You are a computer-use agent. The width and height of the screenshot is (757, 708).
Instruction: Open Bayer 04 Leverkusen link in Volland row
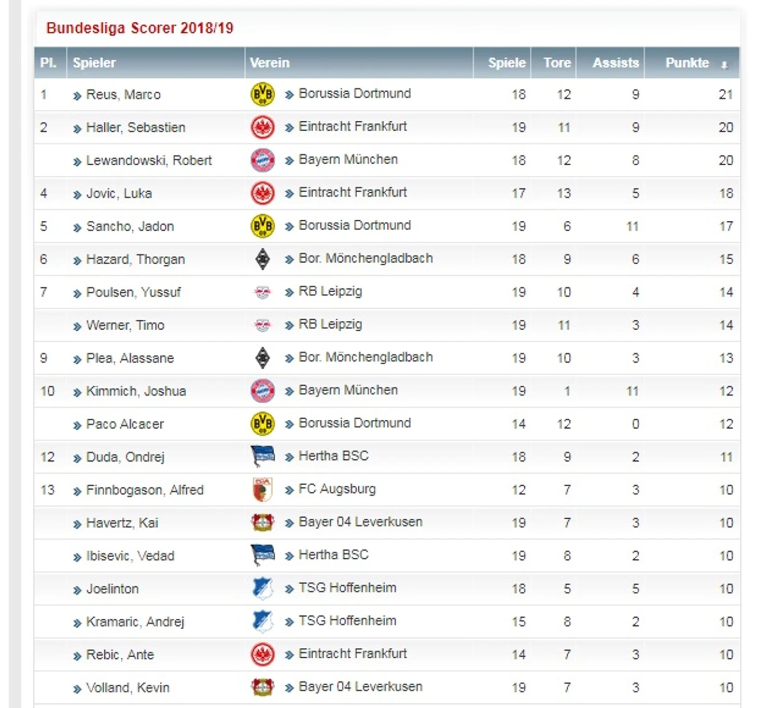point(360,687)
